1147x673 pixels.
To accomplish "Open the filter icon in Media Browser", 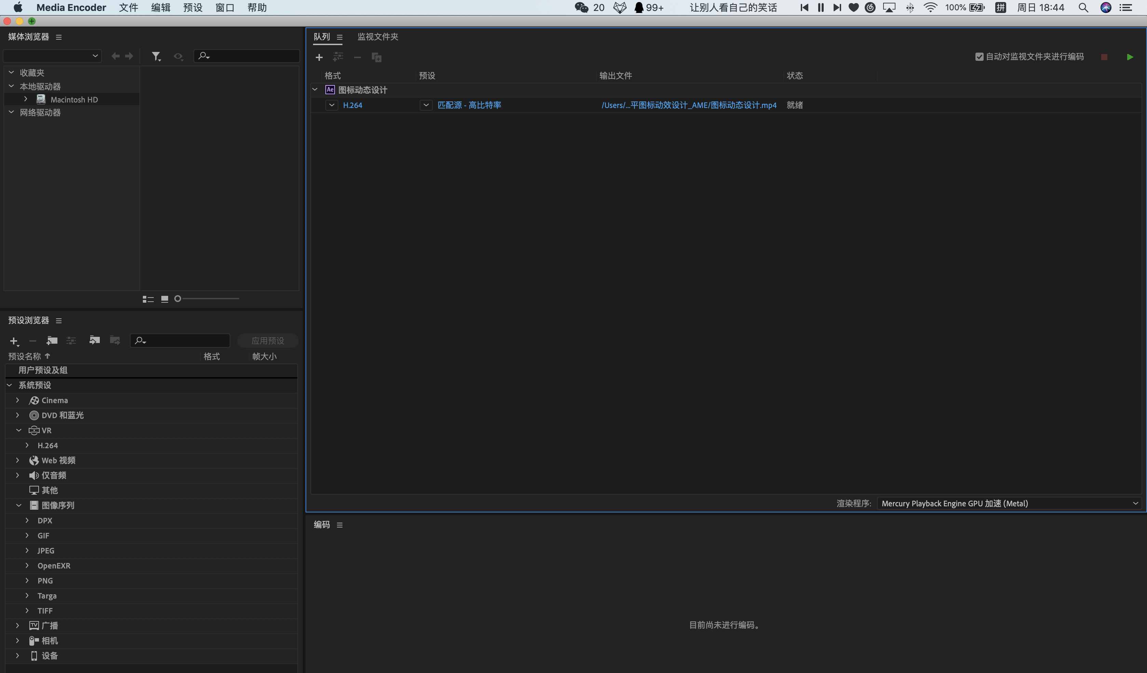I will (x=156, y=56).
